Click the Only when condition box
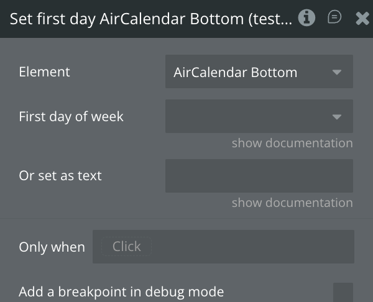This screenshot has width=373, height=302. [249, 247]
